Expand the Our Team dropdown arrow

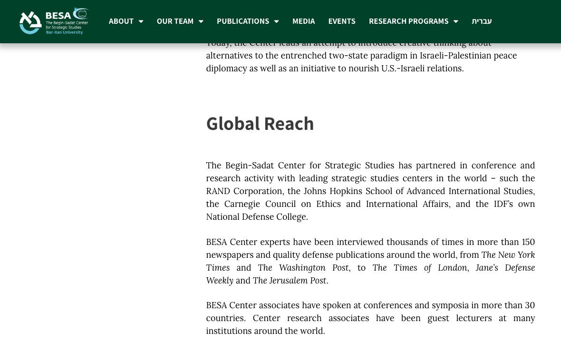201,21
